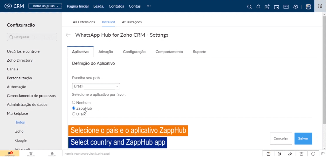Open the notifications bell
Screen dimensions: 326x157
pos(258,7)
